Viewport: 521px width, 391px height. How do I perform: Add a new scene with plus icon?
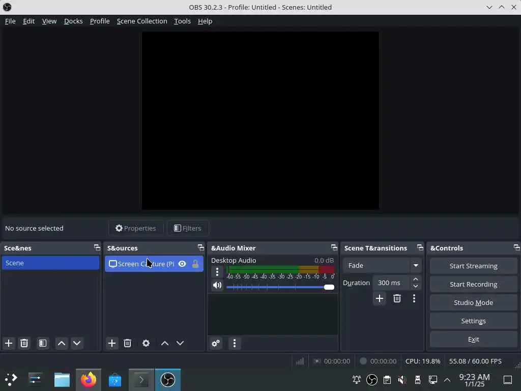click(9, 343)
